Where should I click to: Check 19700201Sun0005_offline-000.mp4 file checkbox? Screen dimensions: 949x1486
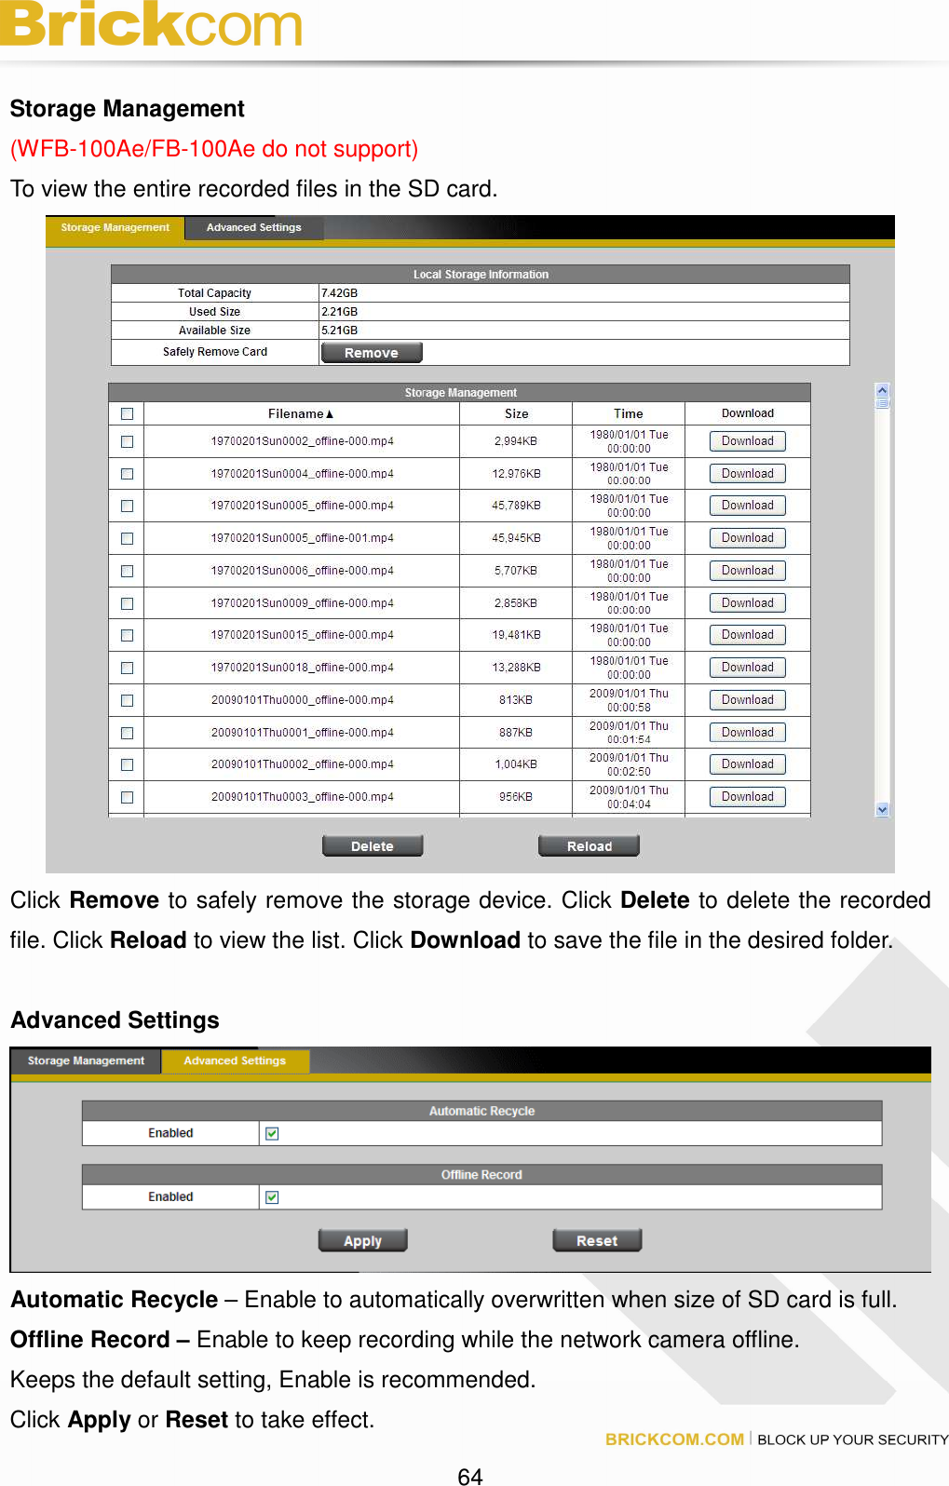click(128, 506)
